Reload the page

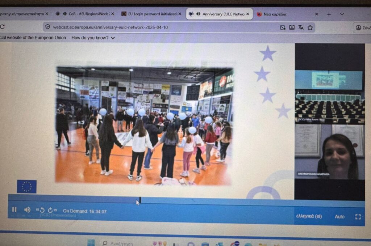click(3, 27)
